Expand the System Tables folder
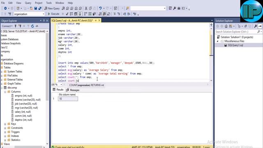Screen dimensions: 263x148 click(x=2, y=72)
